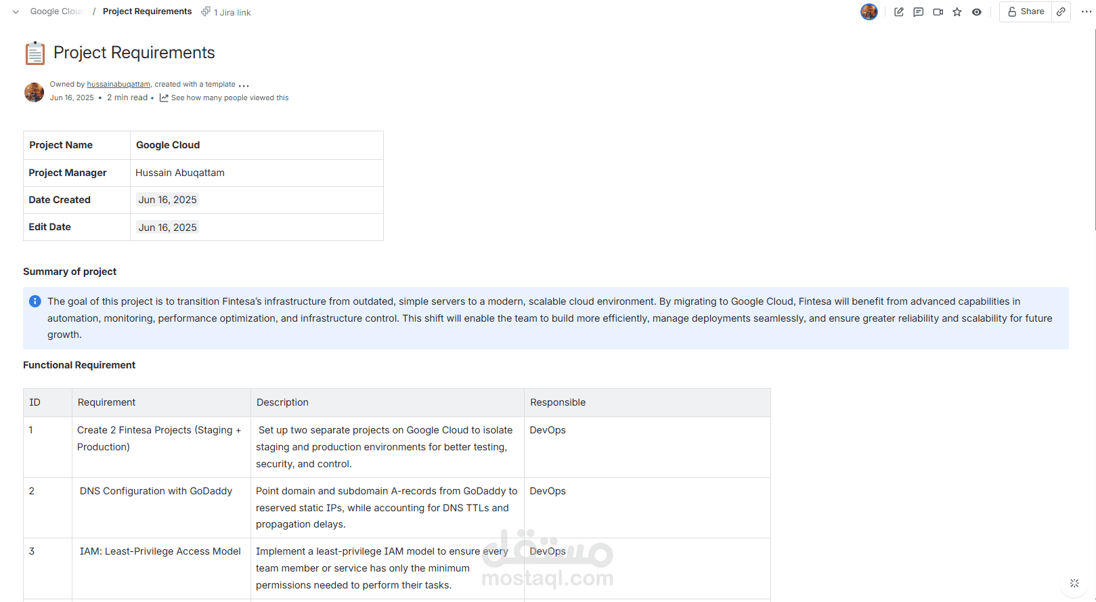Click the page analytics chart icon
The image size is (1096, 602).
point(164,98)
